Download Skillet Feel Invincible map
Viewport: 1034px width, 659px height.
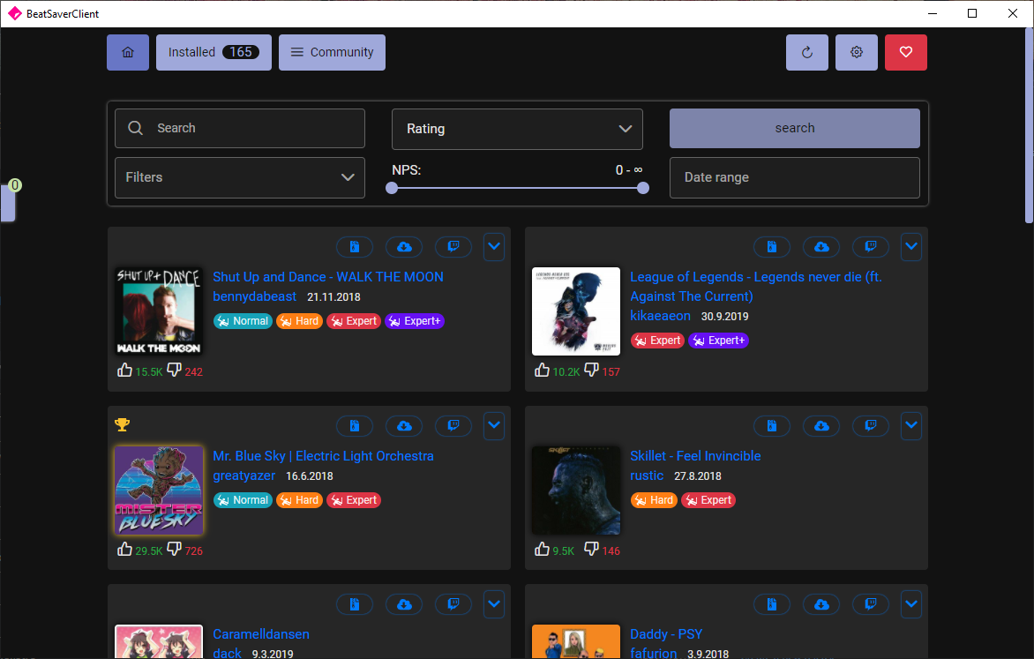(821, 425)
